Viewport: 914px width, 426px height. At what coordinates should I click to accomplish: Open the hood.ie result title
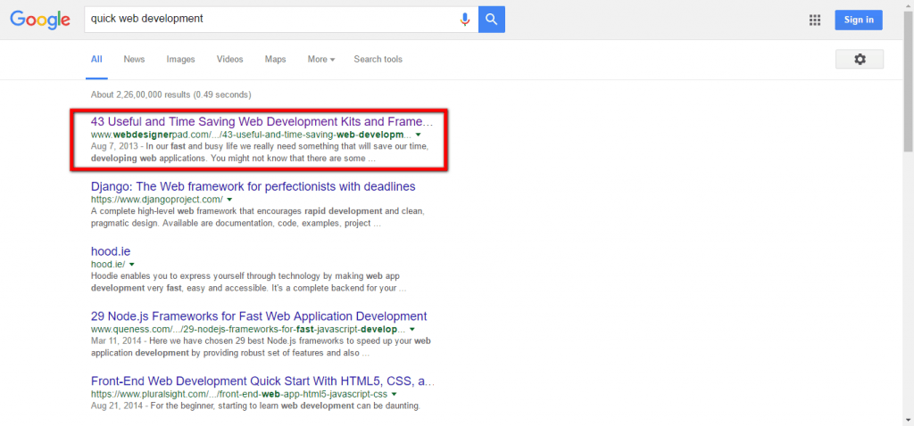pyautogui.click(x=111, y=252)
